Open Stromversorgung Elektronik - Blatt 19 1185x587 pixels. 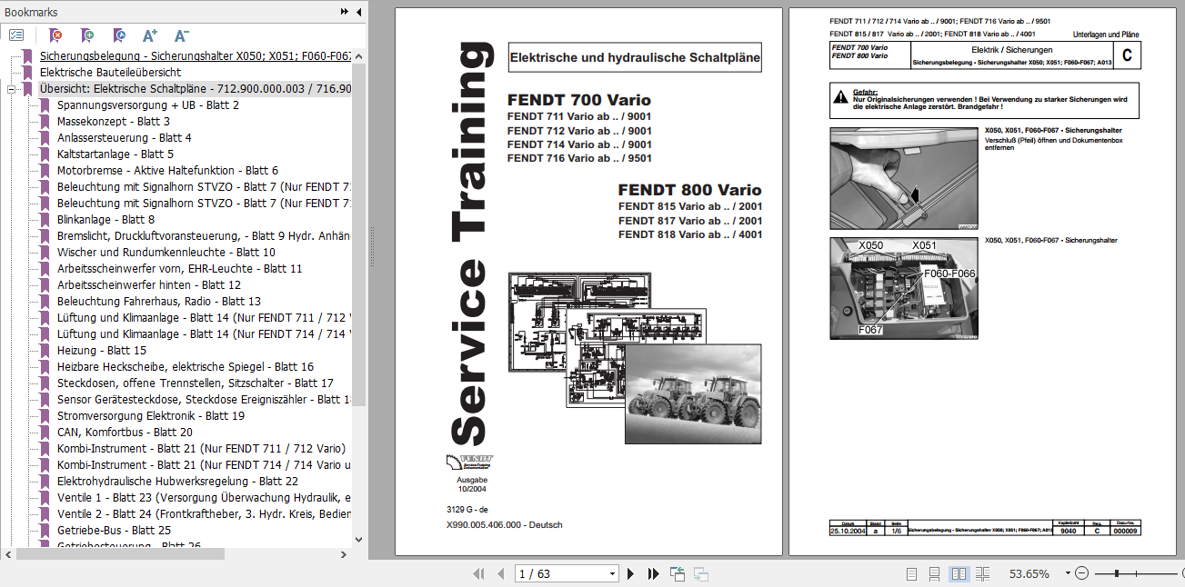pos(151,416)
